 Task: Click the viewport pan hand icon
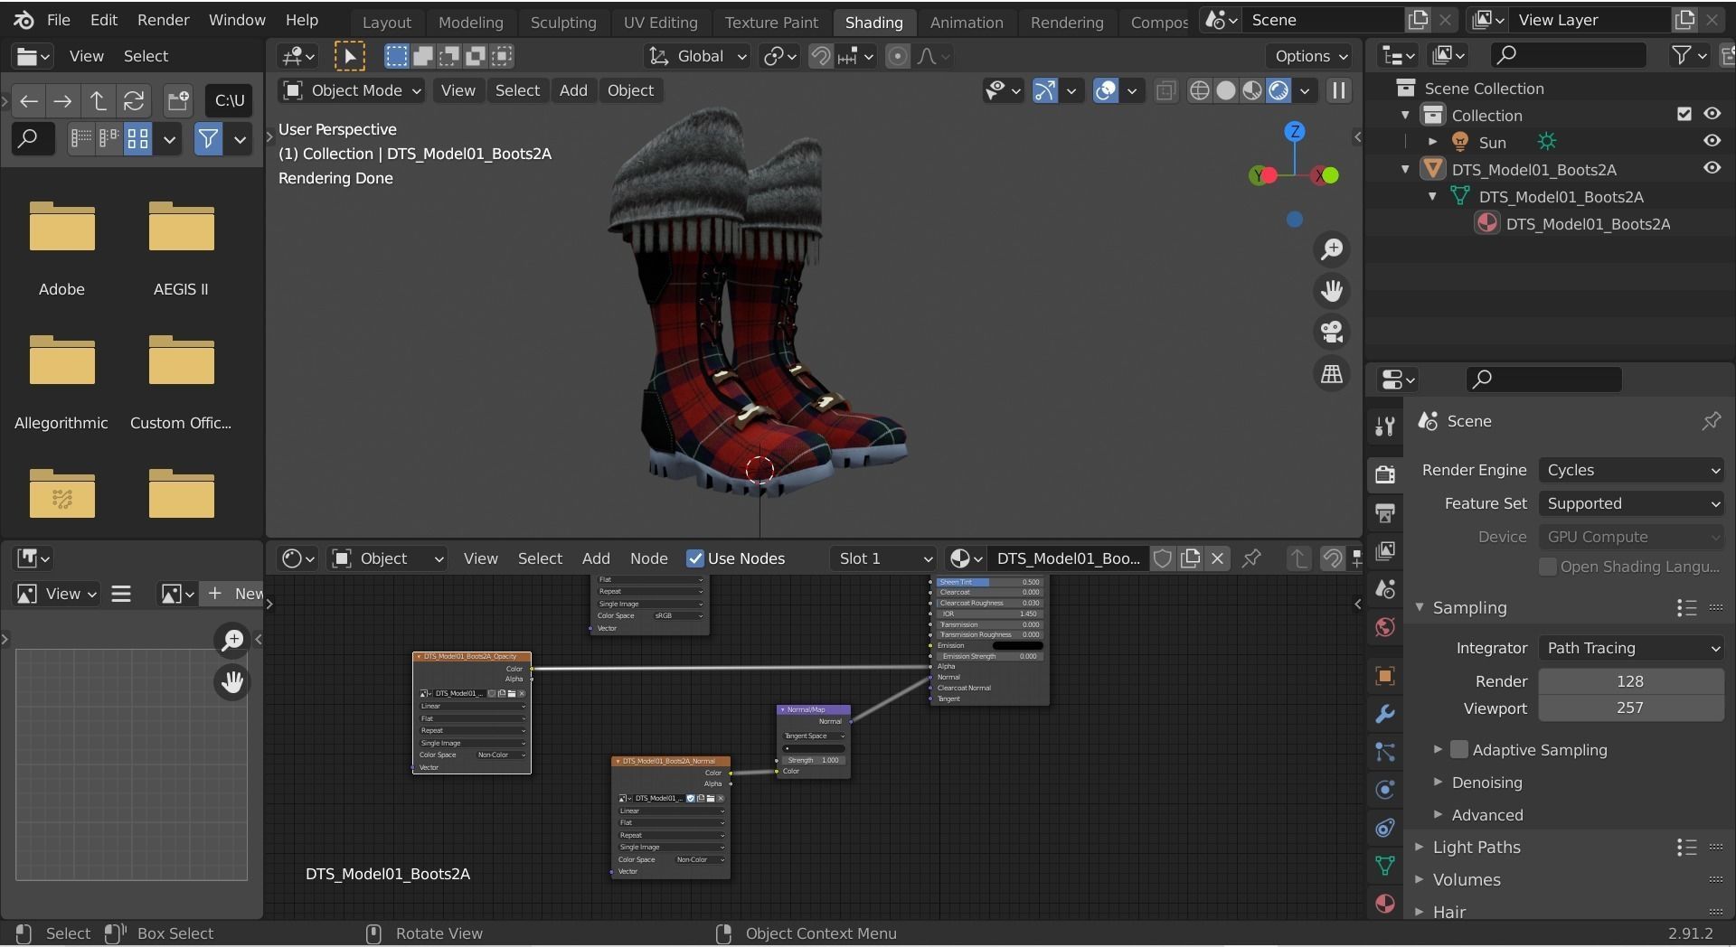pyautogui.click(x=1331, y=291)
